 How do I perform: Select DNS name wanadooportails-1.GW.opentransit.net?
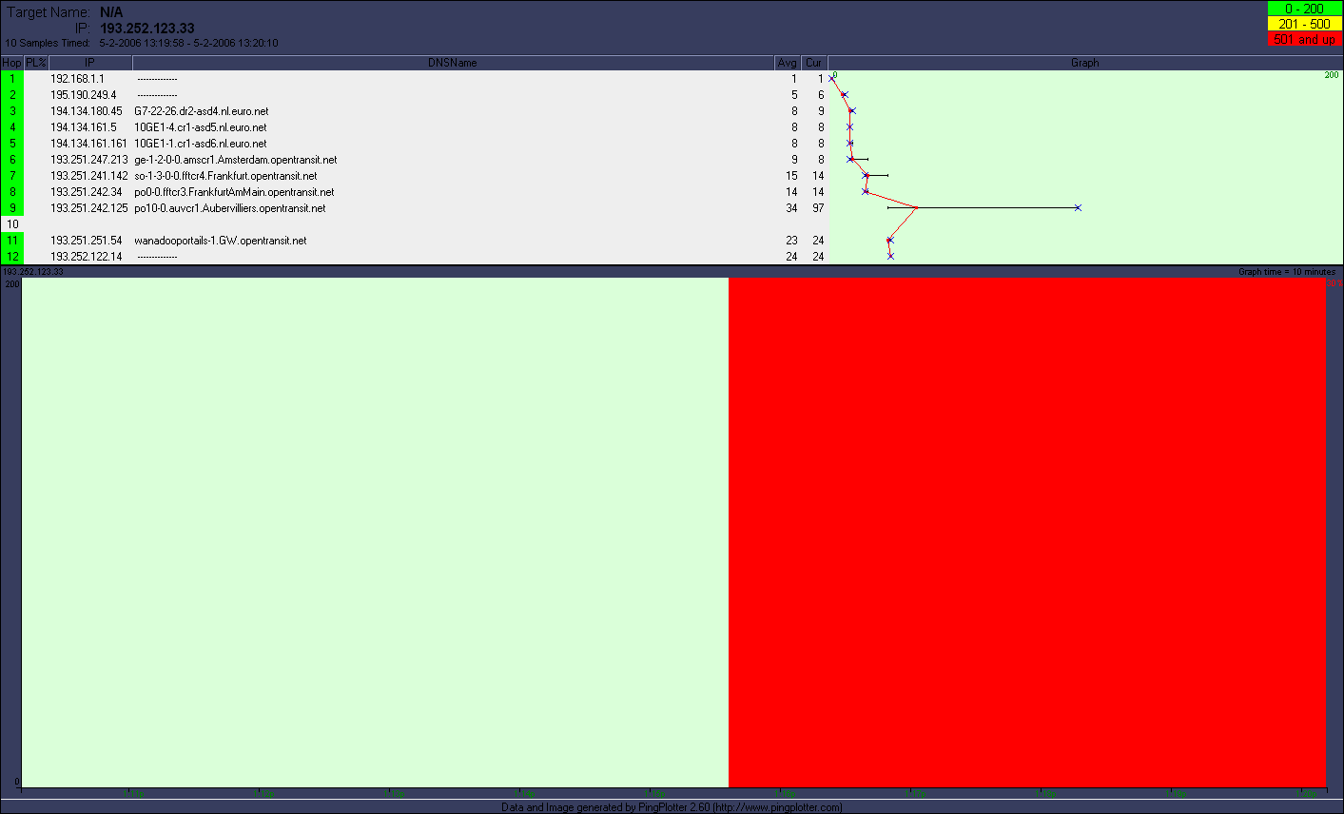coord(221,241)
